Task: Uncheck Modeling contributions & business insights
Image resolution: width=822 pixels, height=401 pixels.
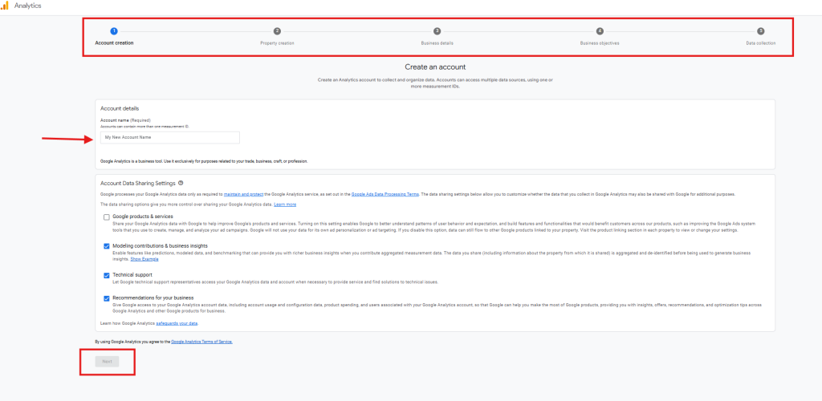Action: (107, 246)
